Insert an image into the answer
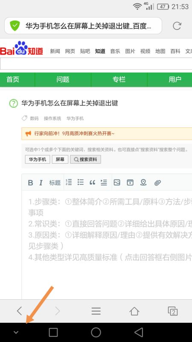This screenshot has width=192, height=342. (x=117, y=182)
